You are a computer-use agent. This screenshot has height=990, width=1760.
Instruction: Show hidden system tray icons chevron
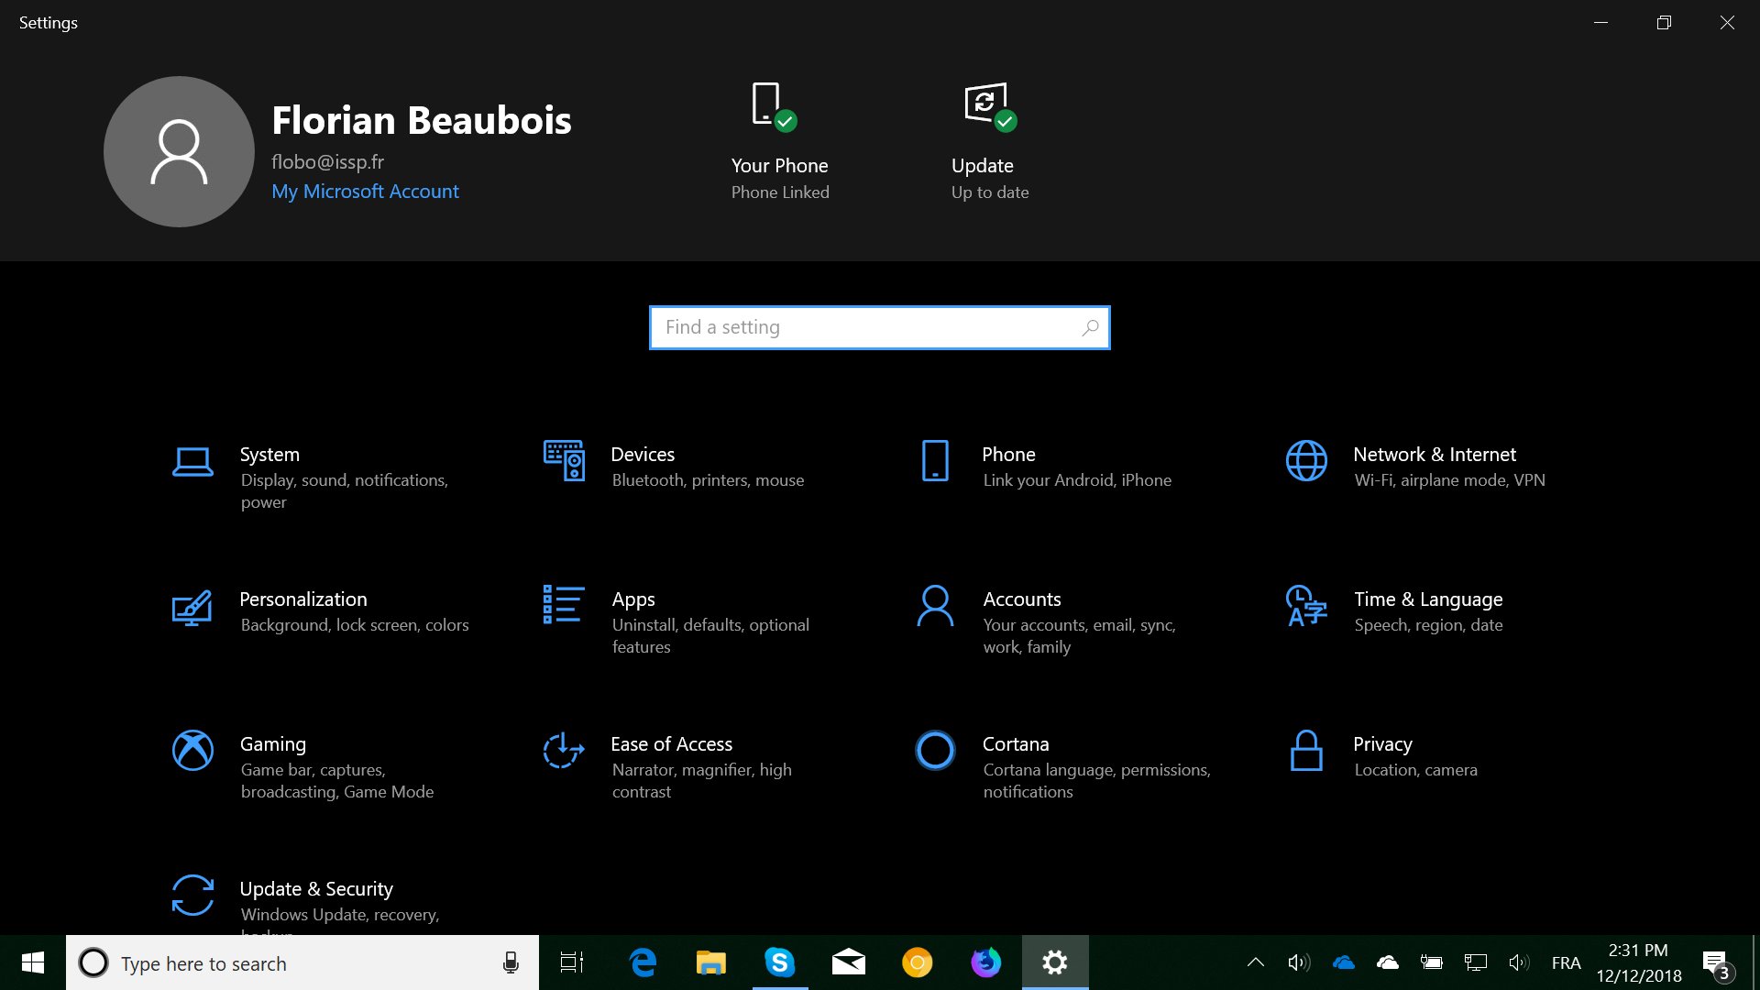point(1256,962)
